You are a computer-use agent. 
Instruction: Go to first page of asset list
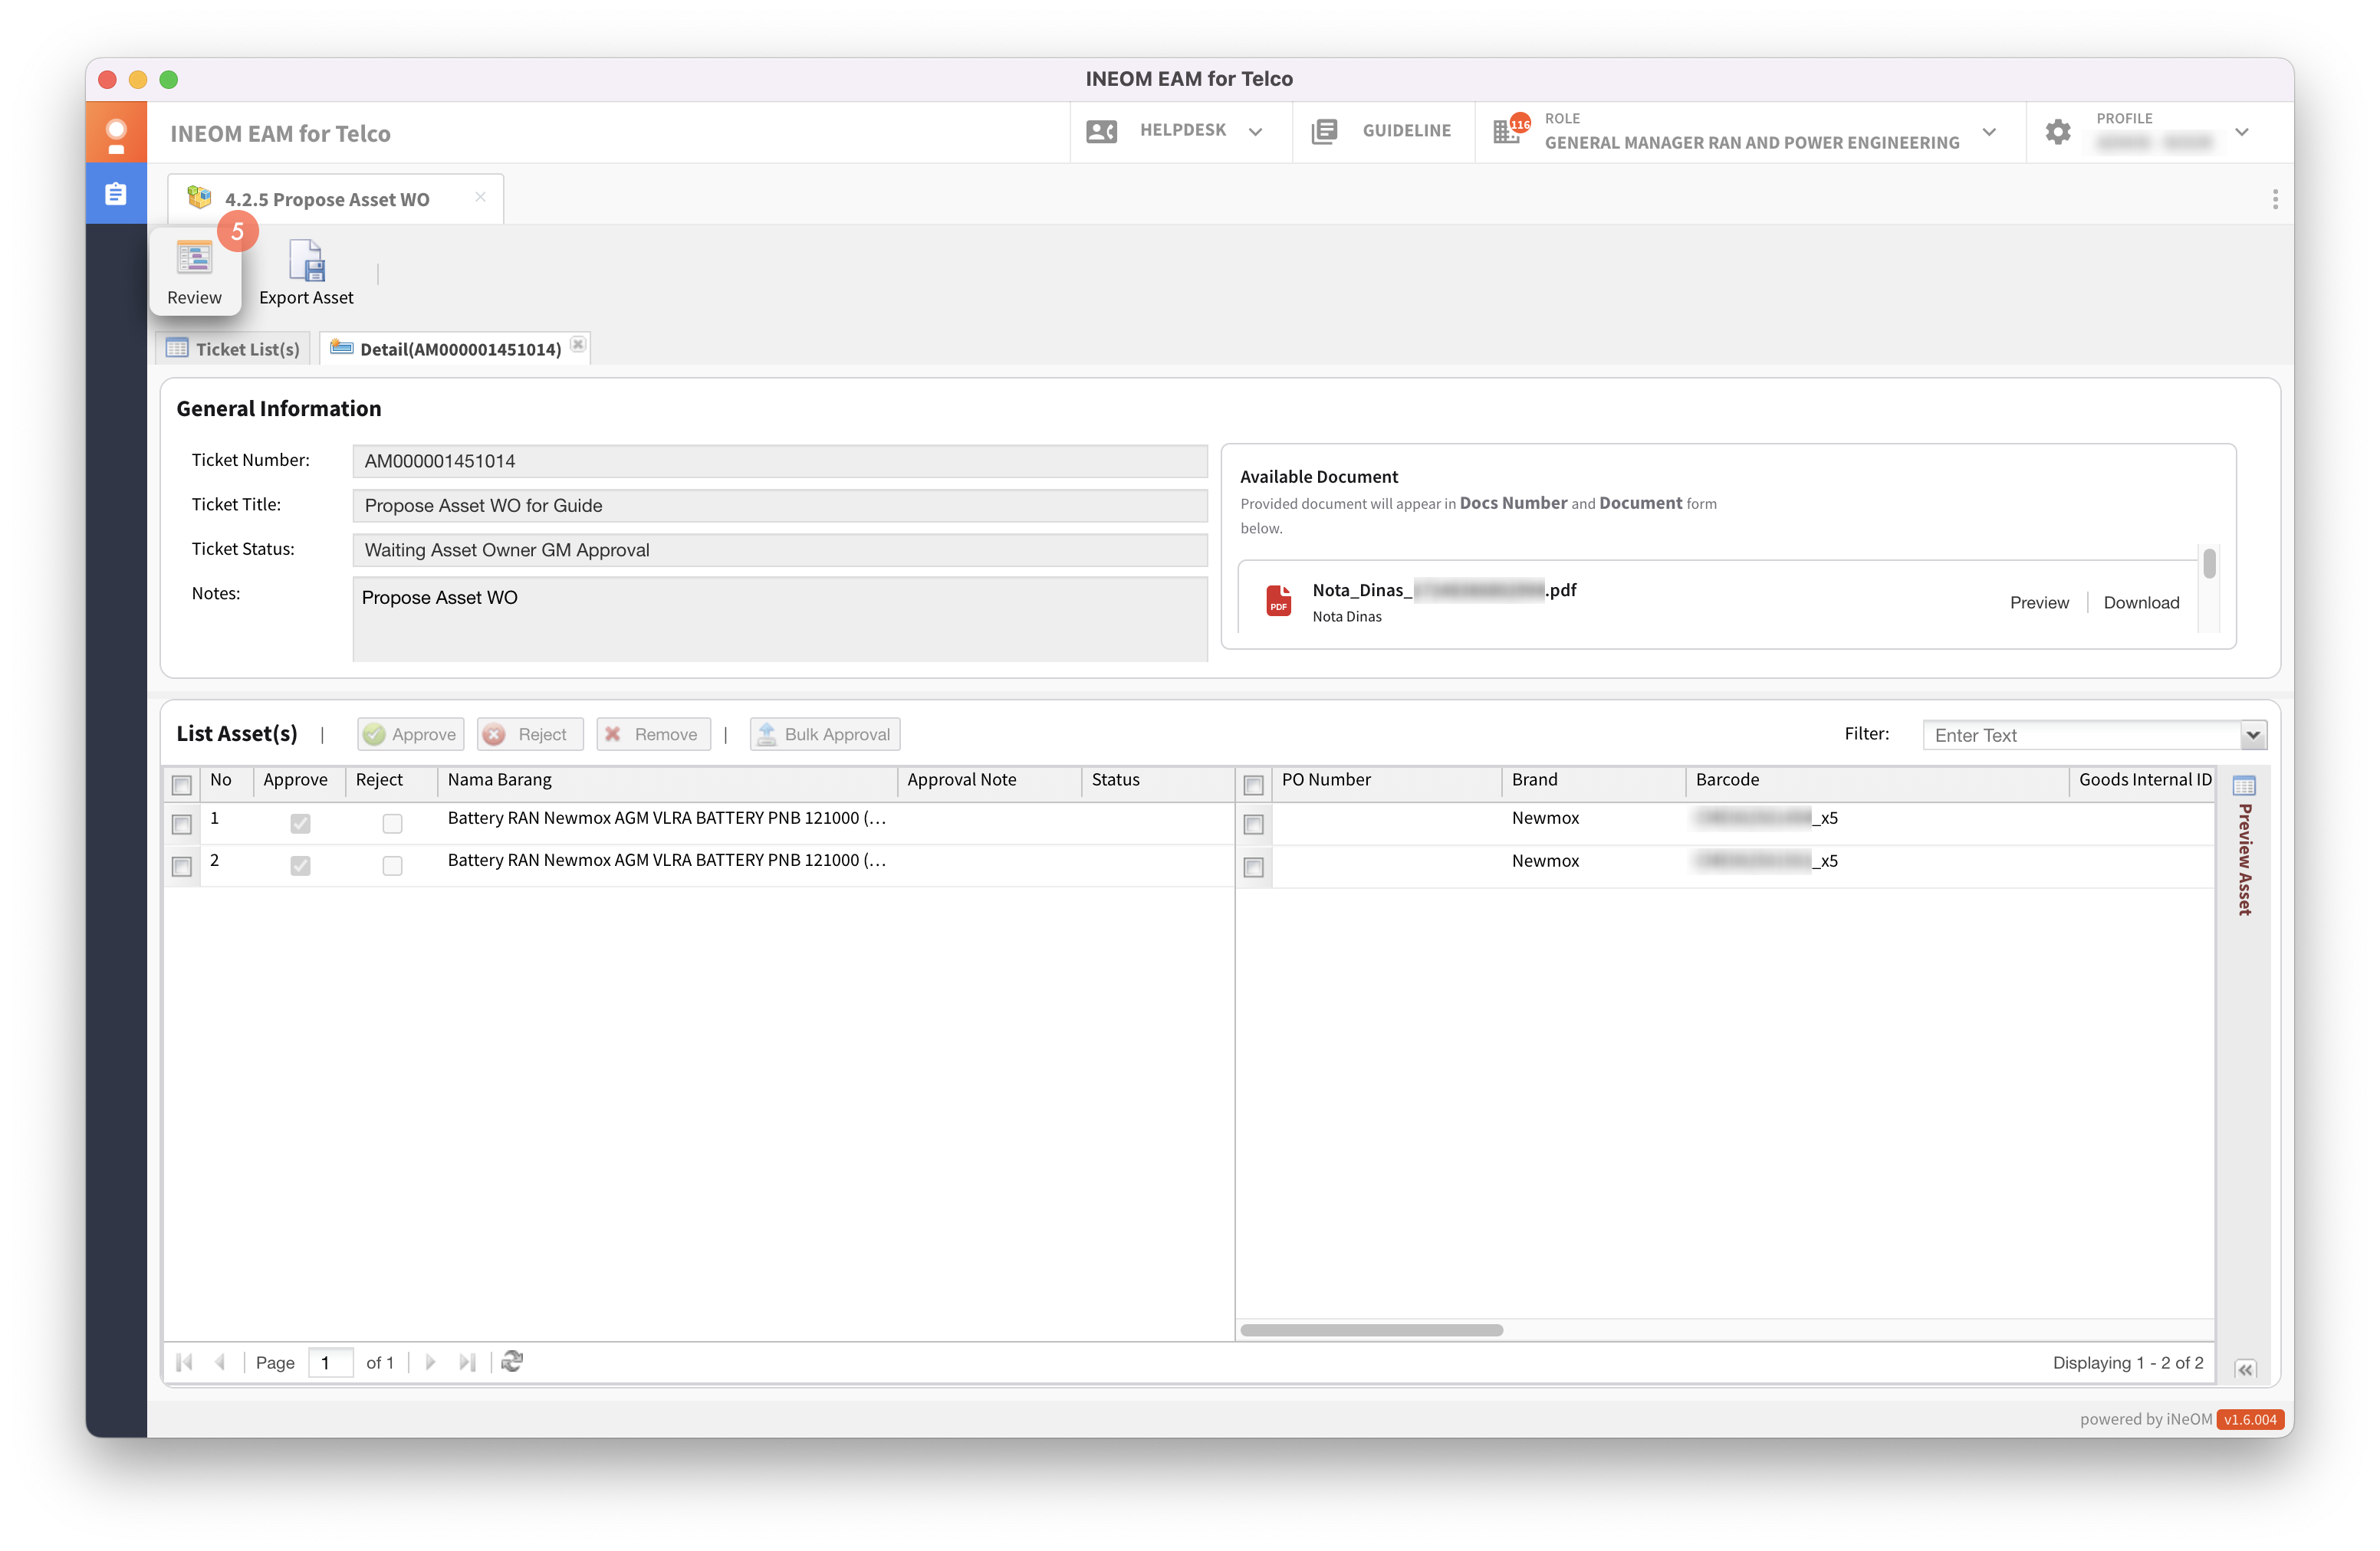[184, 1361]
